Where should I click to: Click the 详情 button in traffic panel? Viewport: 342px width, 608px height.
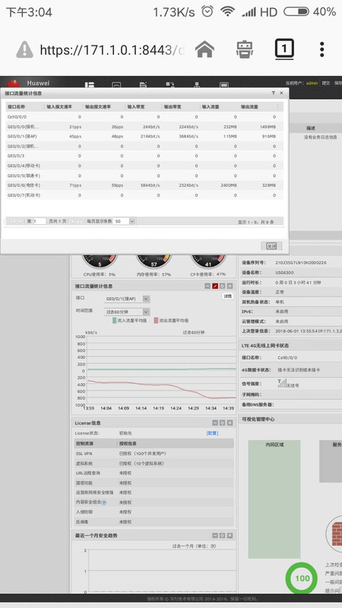click(x=227, y=296)
